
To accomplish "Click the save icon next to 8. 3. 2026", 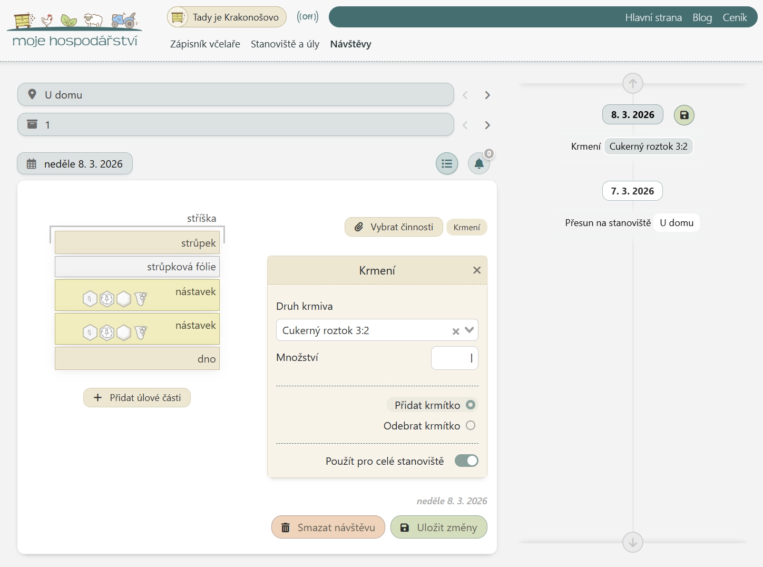I will click(684, 115).
